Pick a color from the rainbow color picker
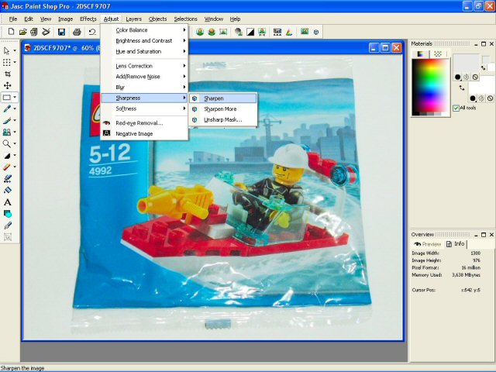This screenshot has width=496, height=372. point(430,87)
